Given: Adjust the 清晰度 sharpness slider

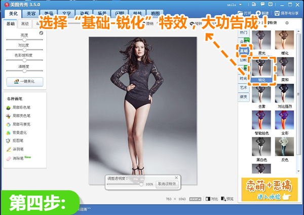Looking at the screenshot, I should (24, 71).
